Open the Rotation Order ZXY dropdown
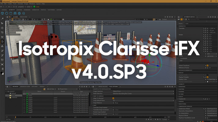 (x=212, y=54)
